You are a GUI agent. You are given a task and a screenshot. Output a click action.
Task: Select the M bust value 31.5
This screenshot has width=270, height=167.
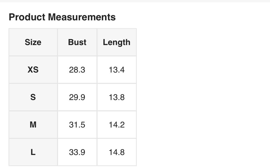click(x=77, y=125)
